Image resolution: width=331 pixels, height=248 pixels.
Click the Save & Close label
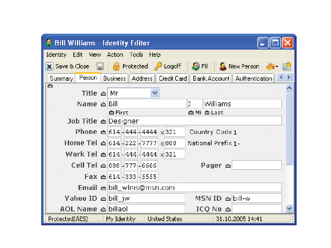72,66
